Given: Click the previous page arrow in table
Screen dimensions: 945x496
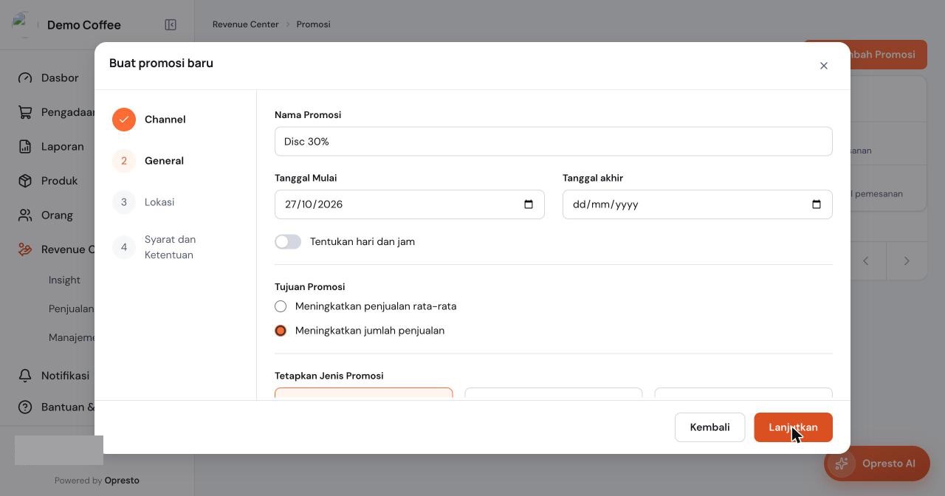Looking at the screenshot, I should click(866, 261).
